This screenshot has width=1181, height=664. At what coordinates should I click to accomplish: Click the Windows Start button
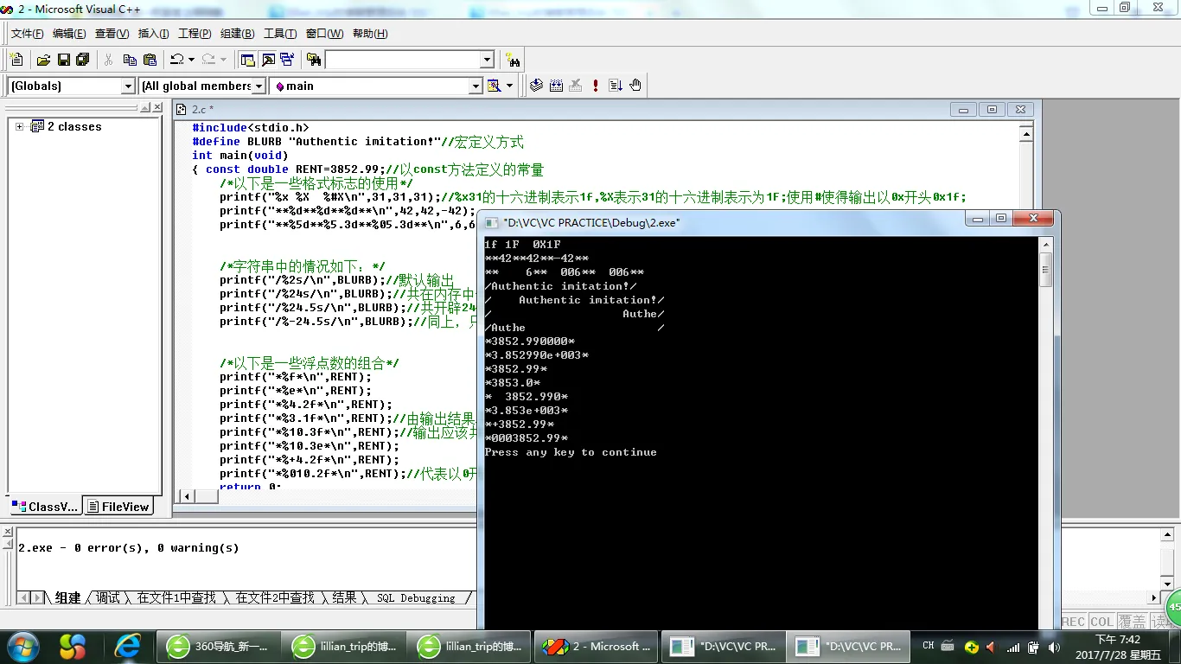22,646
